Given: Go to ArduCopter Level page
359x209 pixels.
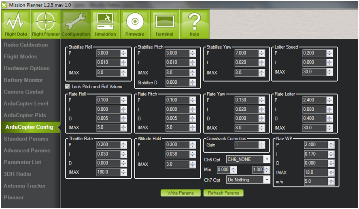Looking at the screenshot, I should click(26, 103).
